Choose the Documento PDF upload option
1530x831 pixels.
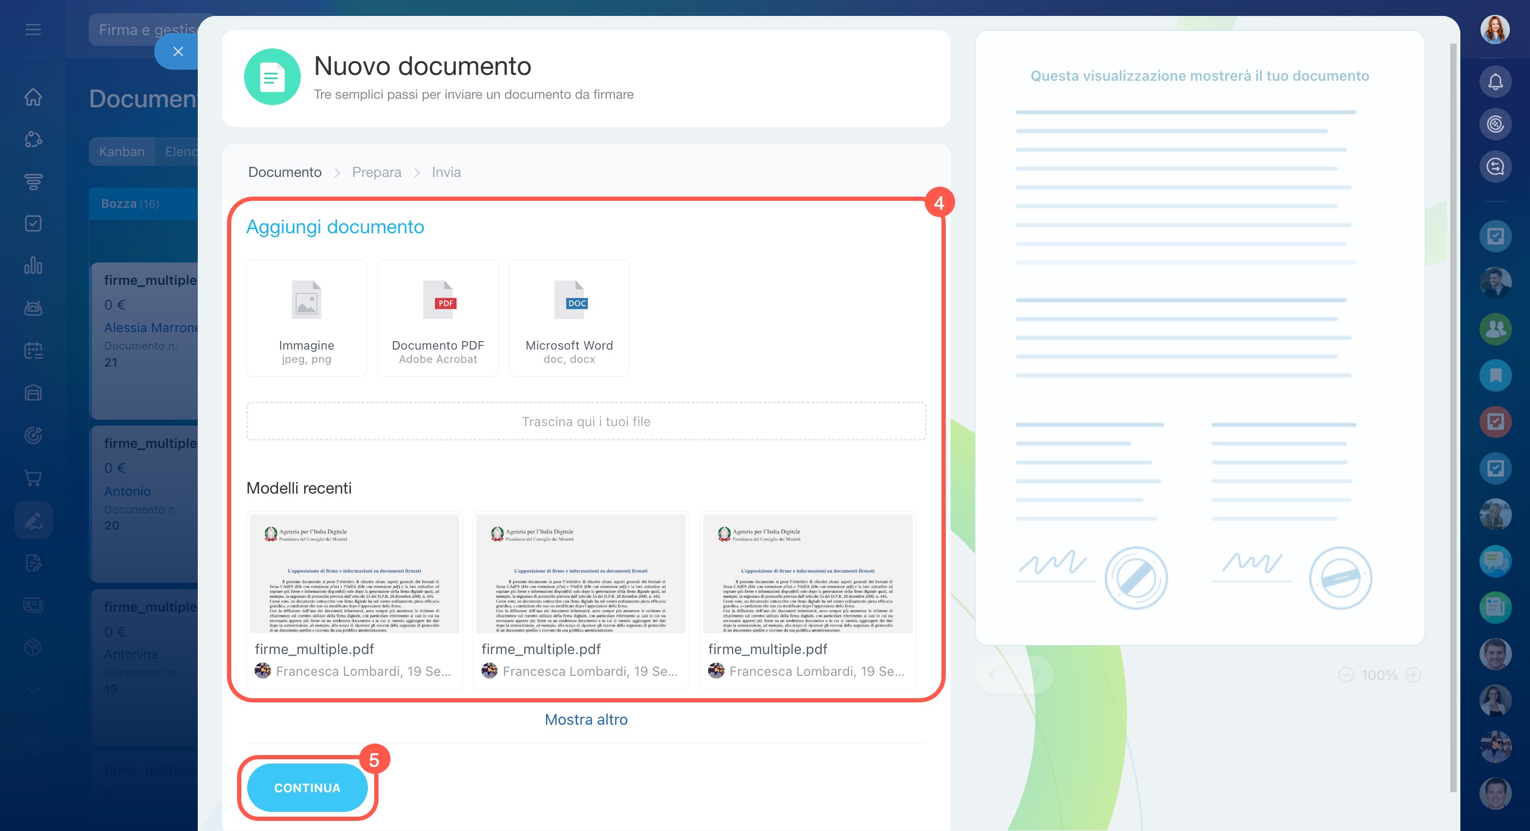coord(438,318)
